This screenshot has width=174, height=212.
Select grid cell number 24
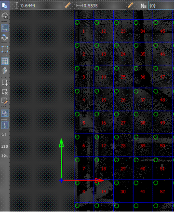tap(123, 54)
